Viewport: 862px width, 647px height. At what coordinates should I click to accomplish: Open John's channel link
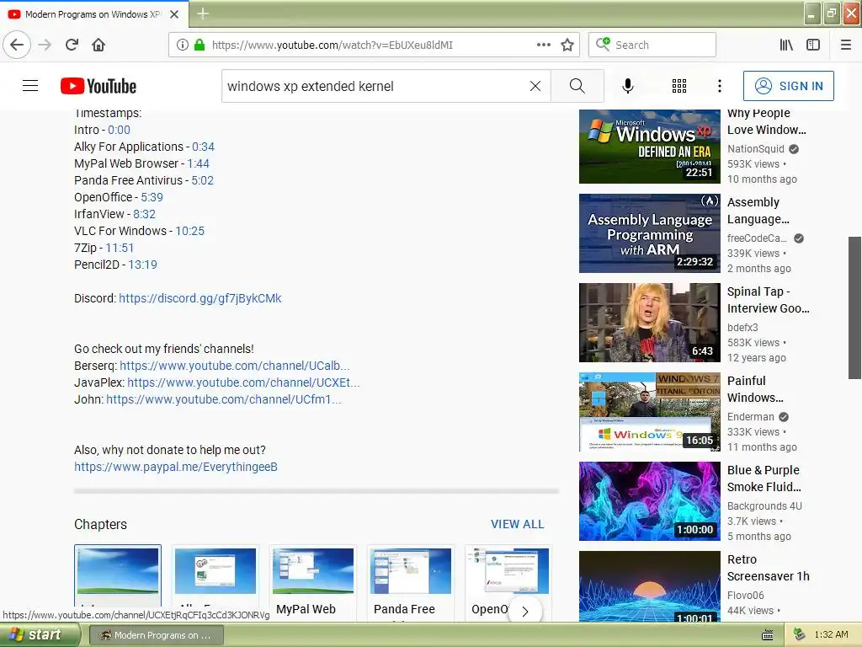pos(223,399)
